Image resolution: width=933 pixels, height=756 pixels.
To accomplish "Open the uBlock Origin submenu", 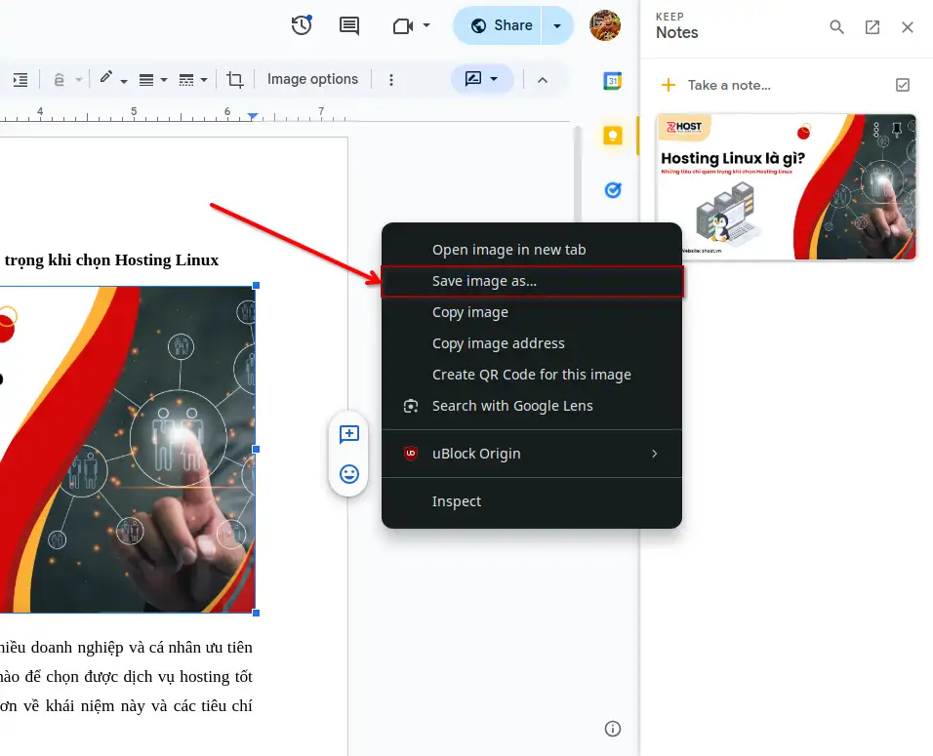I will [531, 454].
